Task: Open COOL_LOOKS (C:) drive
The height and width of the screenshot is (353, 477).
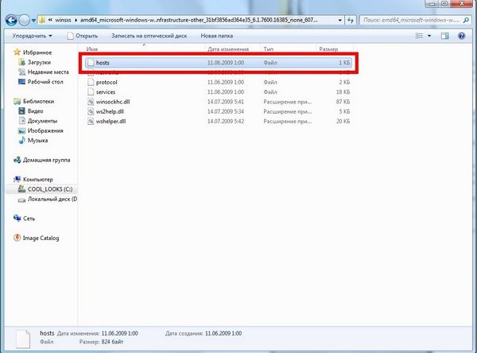Action: (49, 189)
